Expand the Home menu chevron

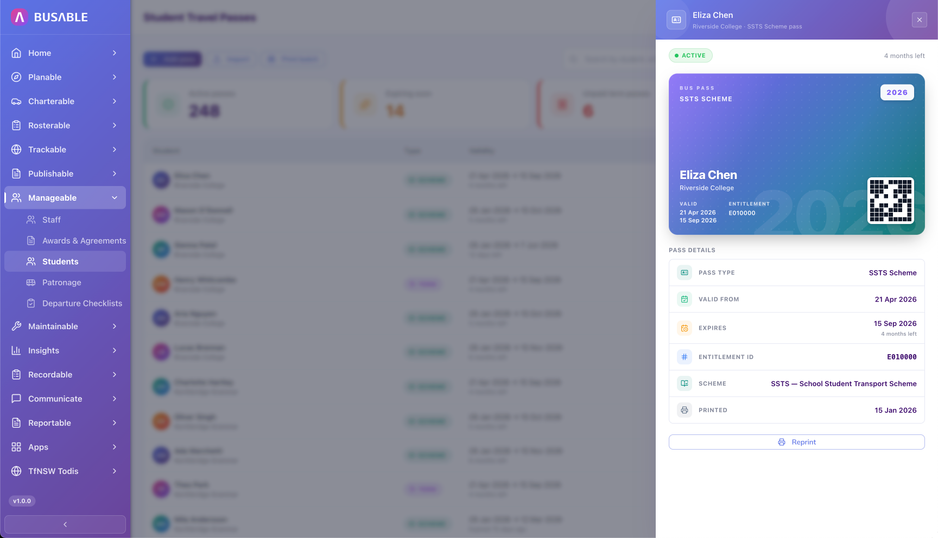pos(115,53)
